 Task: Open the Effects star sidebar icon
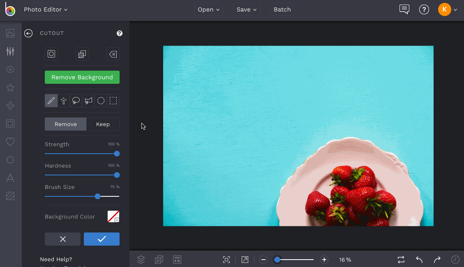pyautogui.click(x=10, y=87)
